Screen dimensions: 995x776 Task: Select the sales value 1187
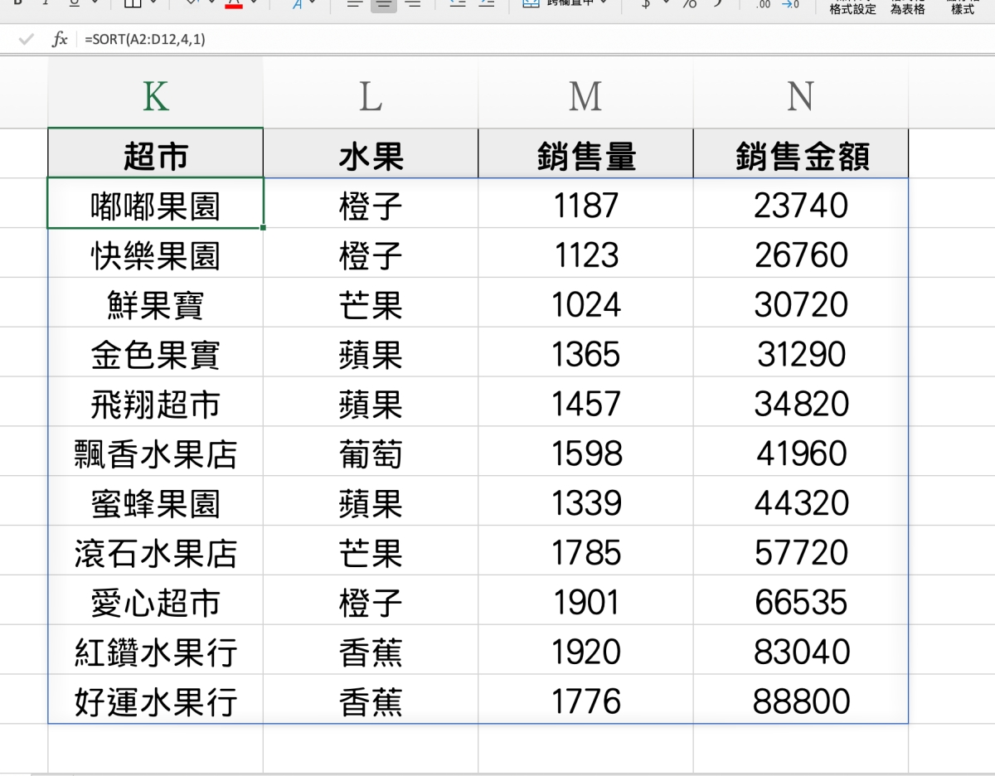[x=585, y=203]
